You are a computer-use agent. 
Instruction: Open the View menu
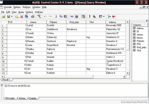tap(14, 12)
